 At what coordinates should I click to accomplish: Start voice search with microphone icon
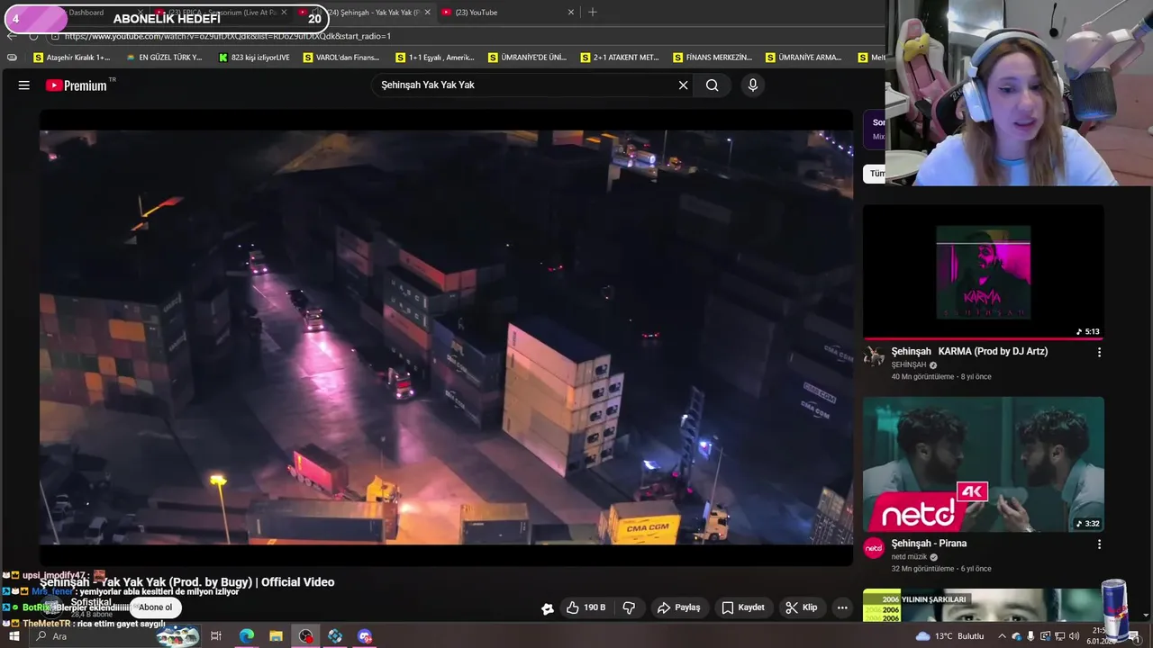pyautogui.click(x=753, y=85)
